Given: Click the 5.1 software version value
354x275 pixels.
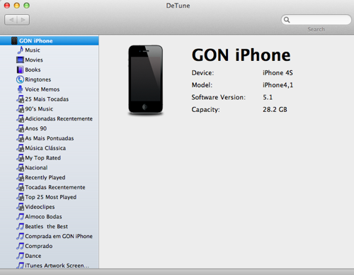Looking at the screenshot, I should (x=268, y=97).
